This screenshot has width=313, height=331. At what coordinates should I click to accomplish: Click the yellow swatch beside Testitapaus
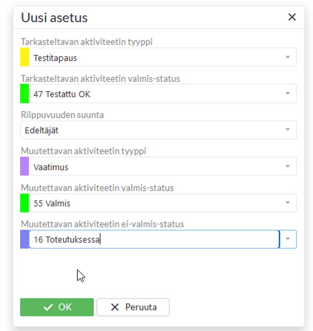pyautogui.click(x=25, y=57)
